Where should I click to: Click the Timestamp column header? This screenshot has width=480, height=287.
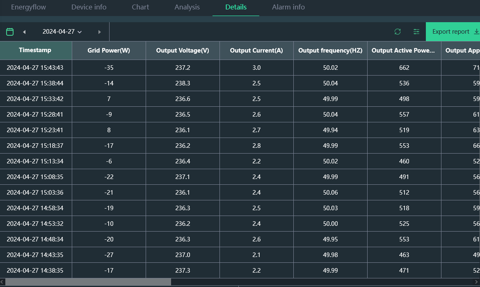coord(35,50)
